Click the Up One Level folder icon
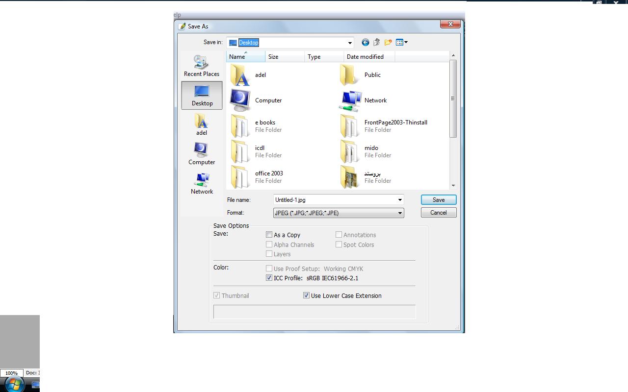 pyautogui.click(x=376, y=43)
